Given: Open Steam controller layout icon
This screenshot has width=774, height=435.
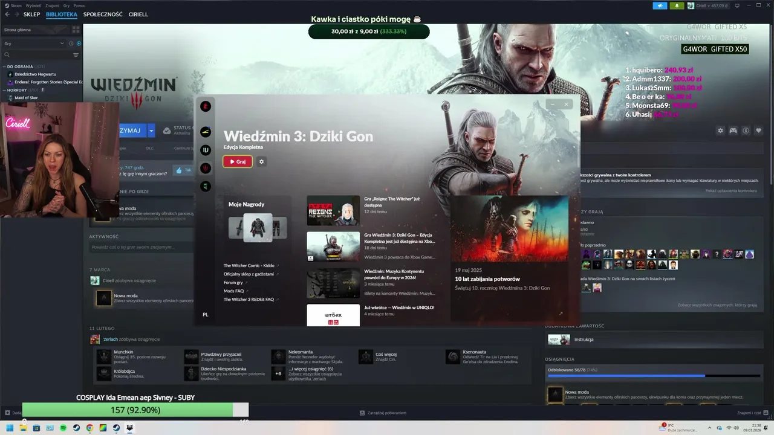Looking at the screenshot, I should [x=733, y=130].
